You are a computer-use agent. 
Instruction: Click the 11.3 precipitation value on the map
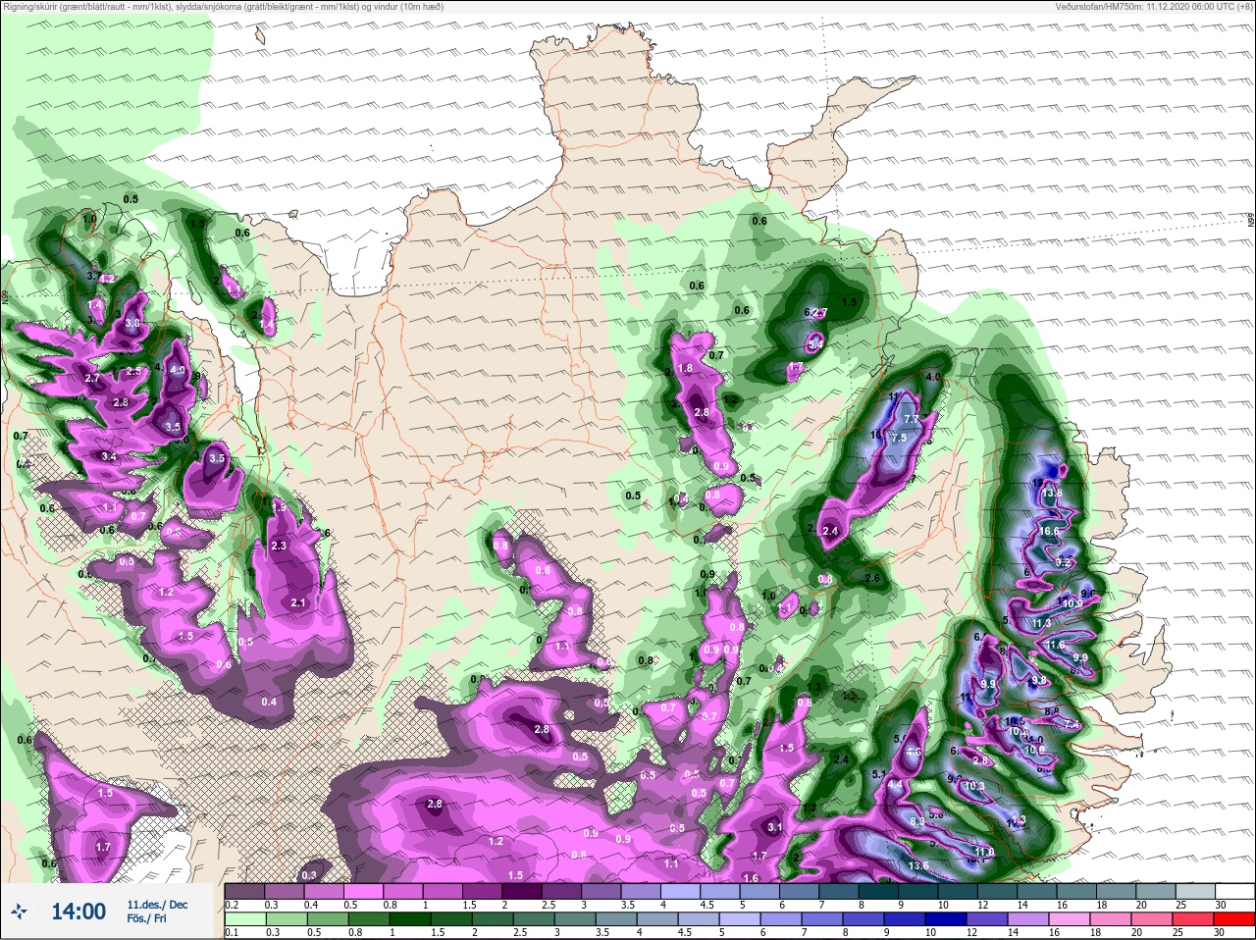pos(1041,623)
